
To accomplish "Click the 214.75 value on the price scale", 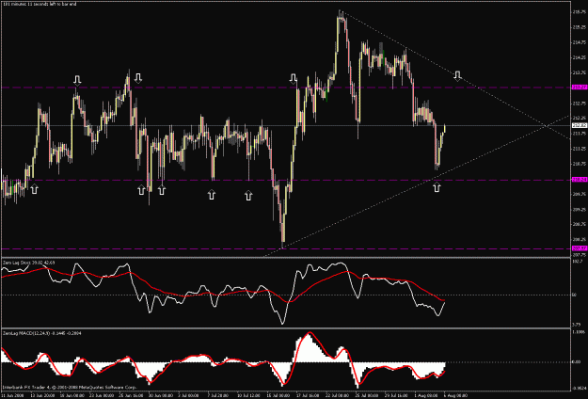I will (x=580, y=42).
